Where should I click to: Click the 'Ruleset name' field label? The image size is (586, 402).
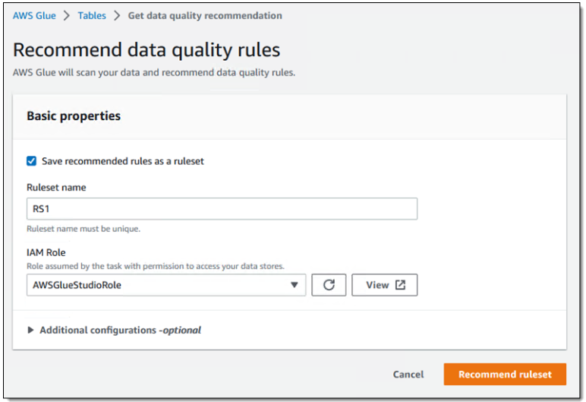56,187
